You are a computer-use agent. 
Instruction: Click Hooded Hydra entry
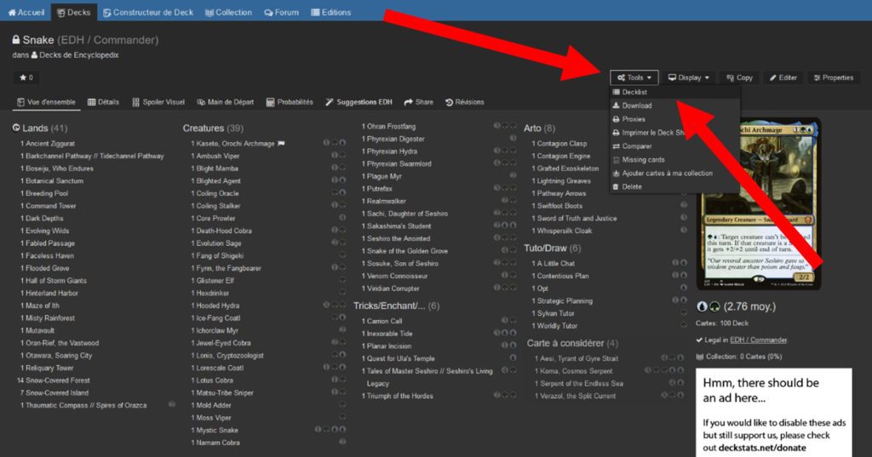[x=217, y=306]
